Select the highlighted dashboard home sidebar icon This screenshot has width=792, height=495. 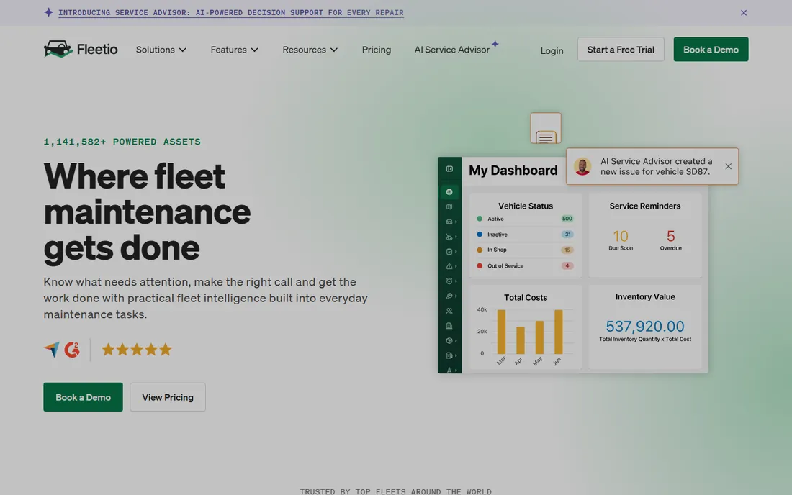click(449, 192)
